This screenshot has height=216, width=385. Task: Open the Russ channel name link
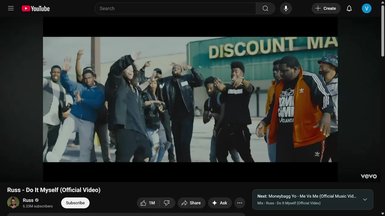point(28,200)
